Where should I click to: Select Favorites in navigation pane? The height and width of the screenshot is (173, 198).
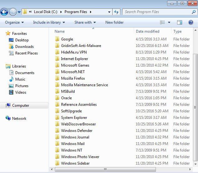click(19, 34)
